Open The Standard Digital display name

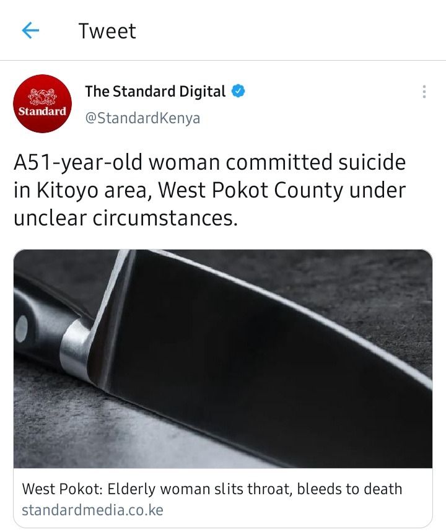155,91
